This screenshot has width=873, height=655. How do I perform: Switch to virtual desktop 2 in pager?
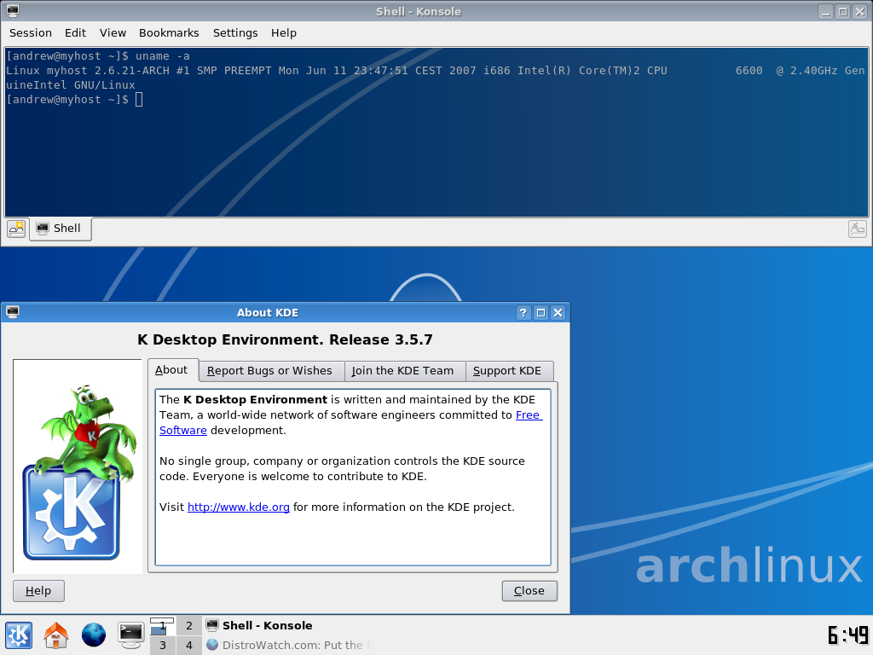coord(189,626)
